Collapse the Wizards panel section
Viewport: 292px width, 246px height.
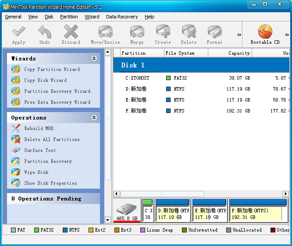click(x=94, y=59)
